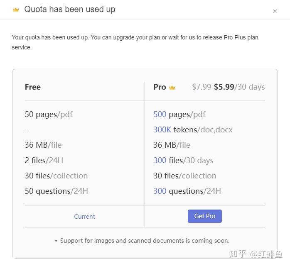Click the 50 questions/24H Free limit
Viewport: 290px width, 266px height.
[x=56, y=191]
